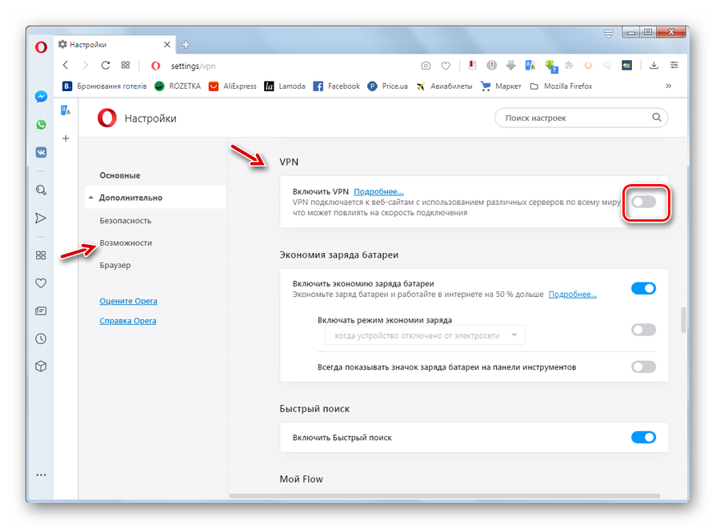Click the Оцените Opera link

[x=128, y=301]
